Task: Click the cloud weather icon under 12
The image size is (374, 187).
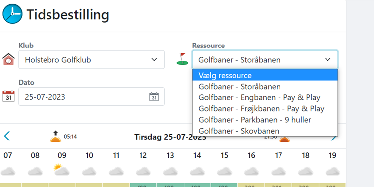Action: point(143,171)
